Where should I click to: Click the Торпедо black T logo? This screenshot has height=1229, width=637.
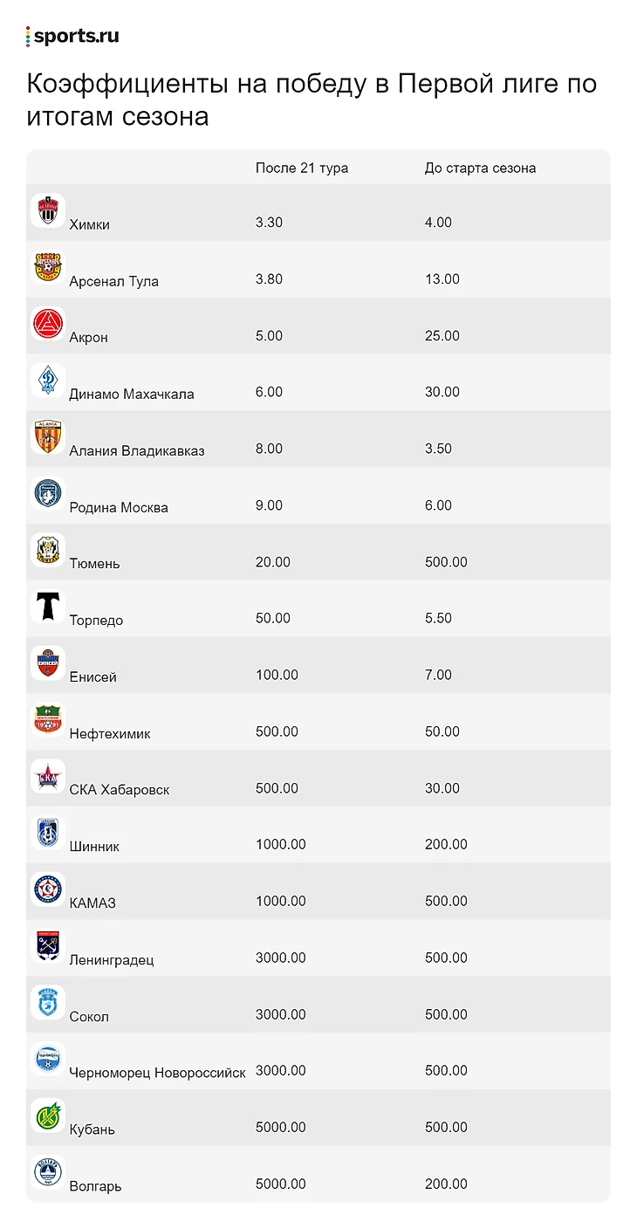[48, 607]
